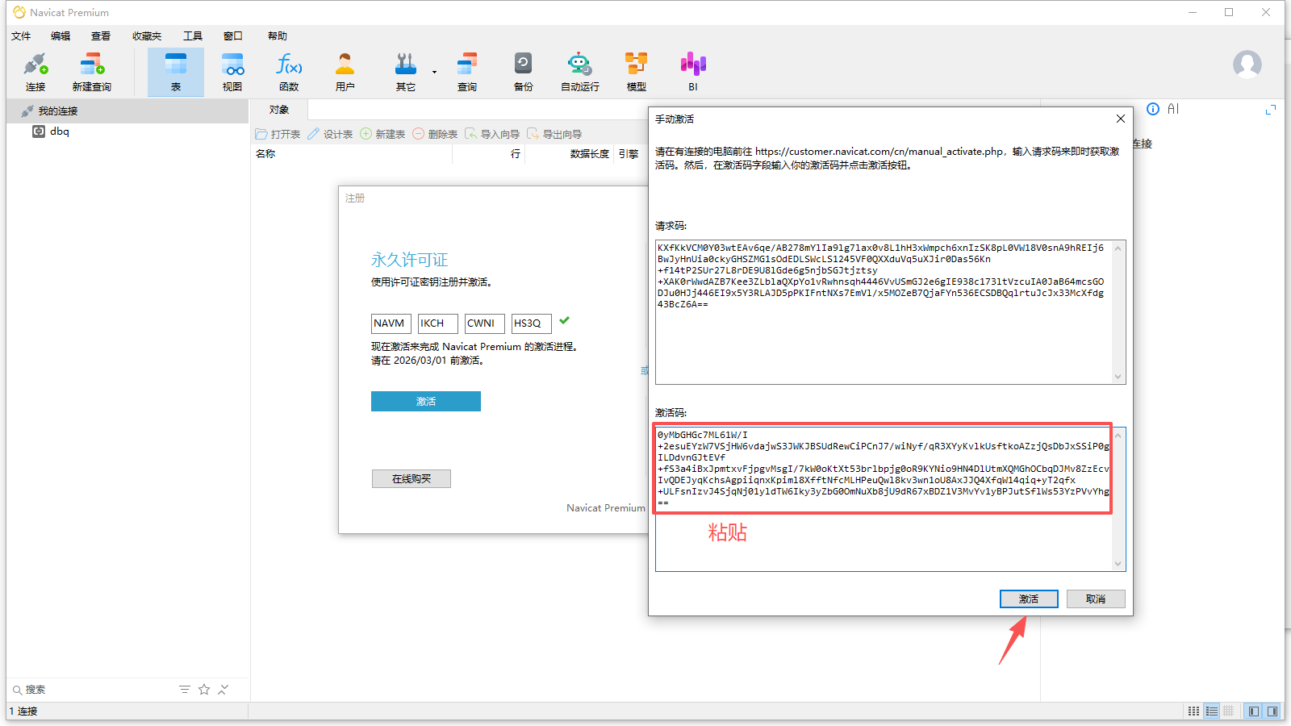Image resolution: width=1291 pixels, height=726 pixels.
Task: Click the information icon beside AI
Action: (x=1153, y=109)
